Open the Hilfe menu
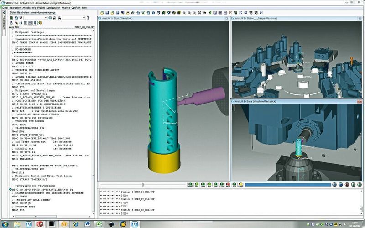 84,8
